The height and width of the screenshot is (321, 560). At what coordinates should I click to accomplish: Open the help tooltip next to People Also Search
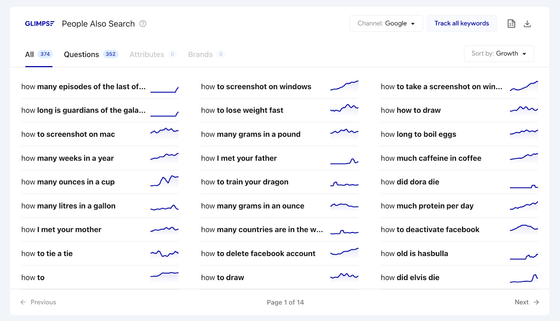click(142, 23)
